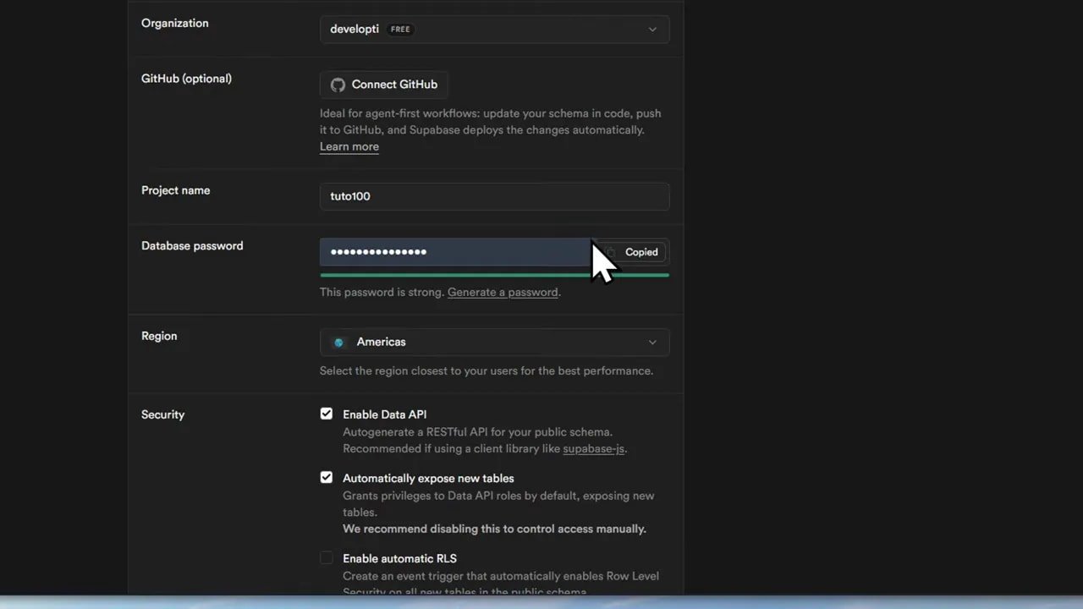Viewport: 1083px width, 609px height.
Task: Open the supabase-js link
Action: 594,448
